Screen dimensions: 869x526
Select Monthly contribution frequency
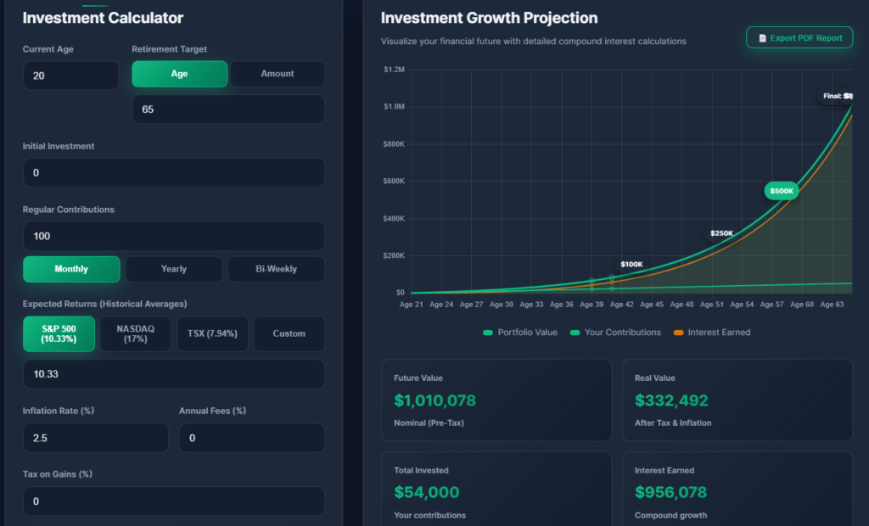tap(71, 269)
